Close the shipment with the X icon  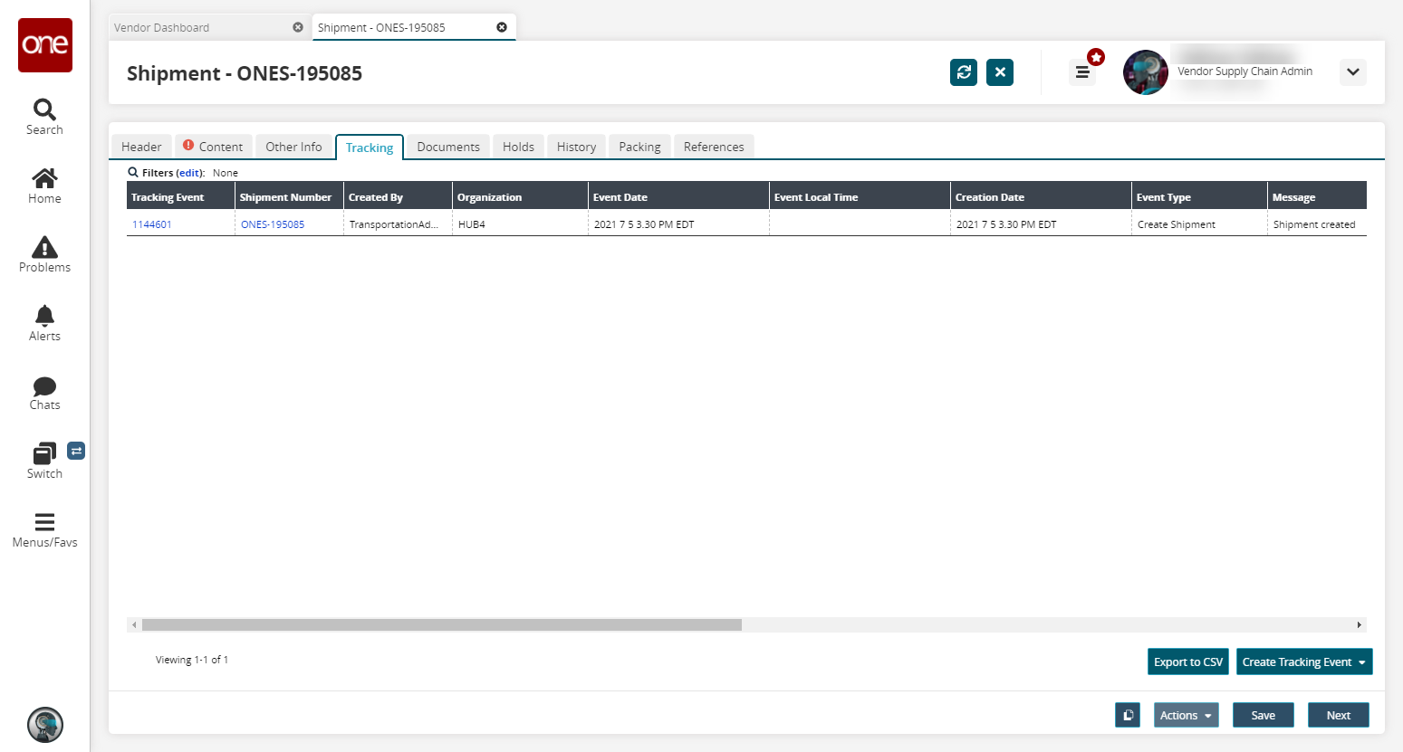coord(1000,72)
